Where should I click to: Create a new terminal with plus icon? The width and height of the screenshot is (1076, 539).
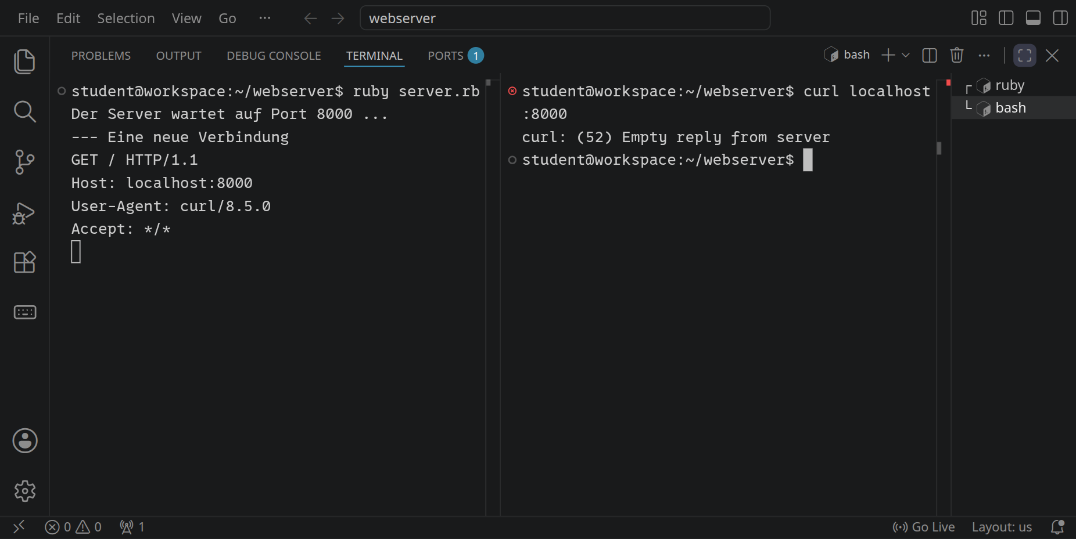888,55
